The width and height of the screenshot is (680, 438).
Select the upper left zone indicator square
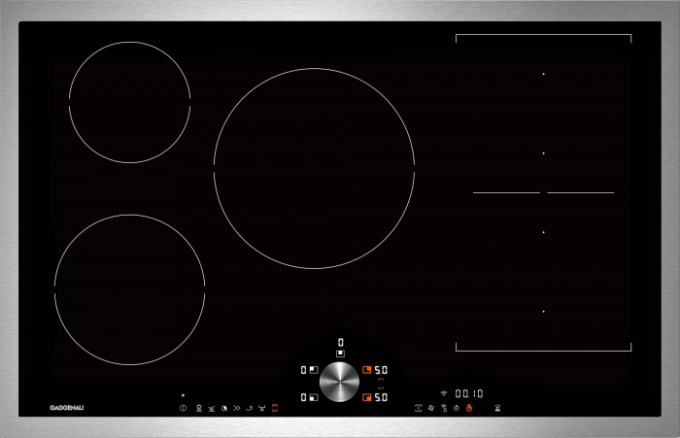(x=314, y=370)
